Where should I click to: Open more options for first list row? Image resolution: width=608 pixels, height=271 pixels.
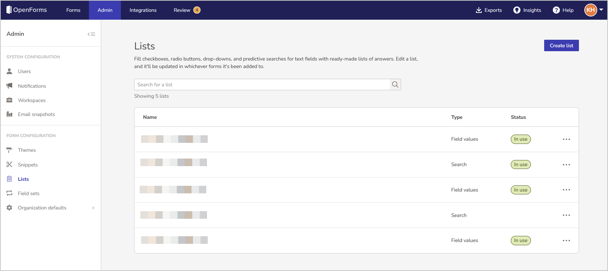pyautogui.click(x=566, y=139)
